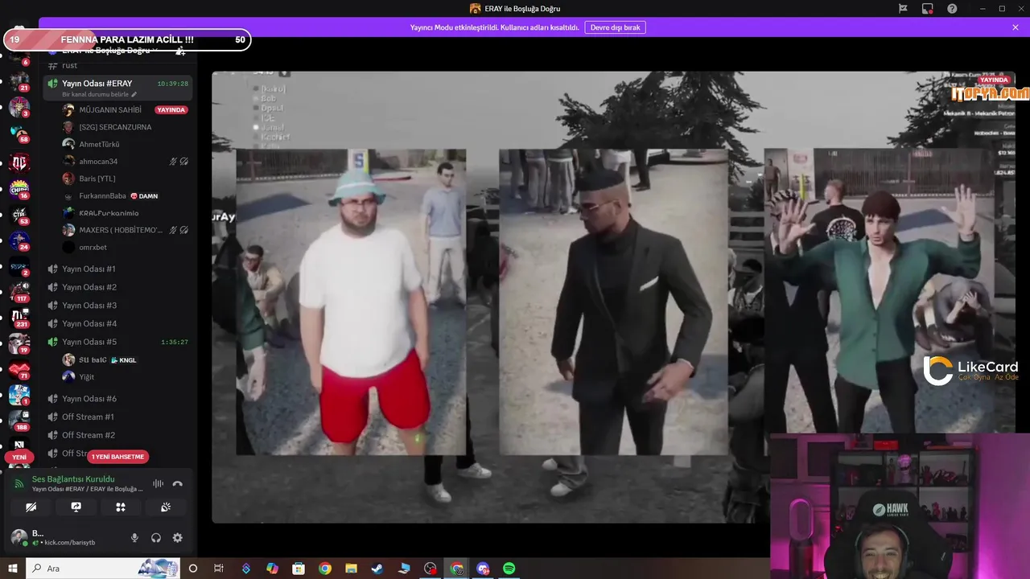The height and width of the screenshot is (579, 1030).
Task: Open OBS Studio from taskbar
Action: pyautogui.click(x=431, y=569)
